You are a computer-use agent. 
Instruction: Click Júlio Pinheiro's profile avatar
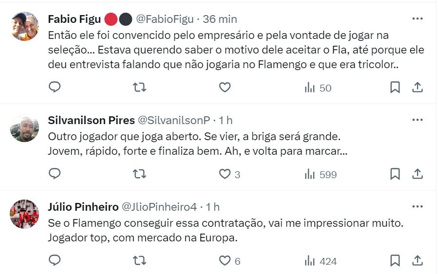tap(24, 214)
